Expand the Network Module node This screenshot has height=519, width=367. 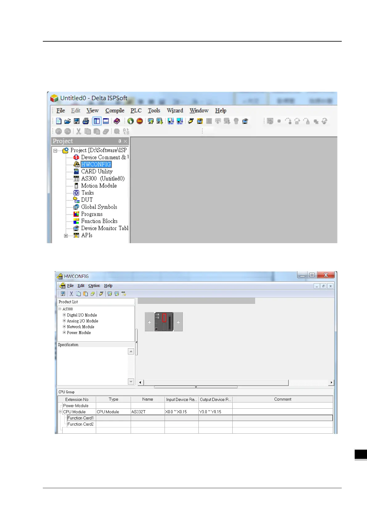click(64, 327)
